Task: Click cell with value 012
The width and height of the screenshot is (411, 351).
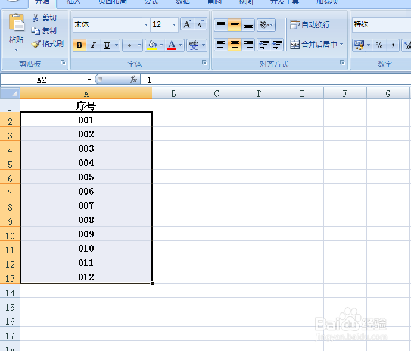Action: click(x=86, y=277)
